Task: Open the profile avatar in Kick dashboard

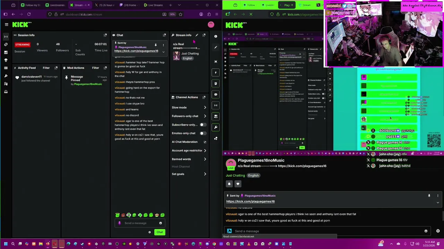Action: tap(211, 25)
